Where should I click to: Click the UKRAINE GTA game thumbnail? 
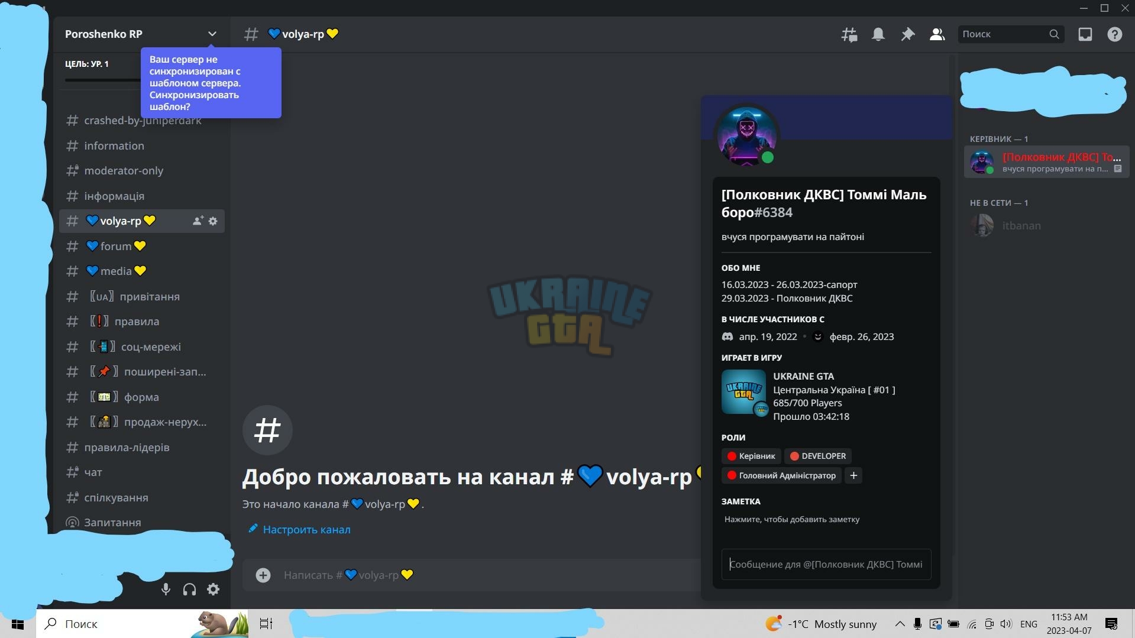[x=744, y=392]
